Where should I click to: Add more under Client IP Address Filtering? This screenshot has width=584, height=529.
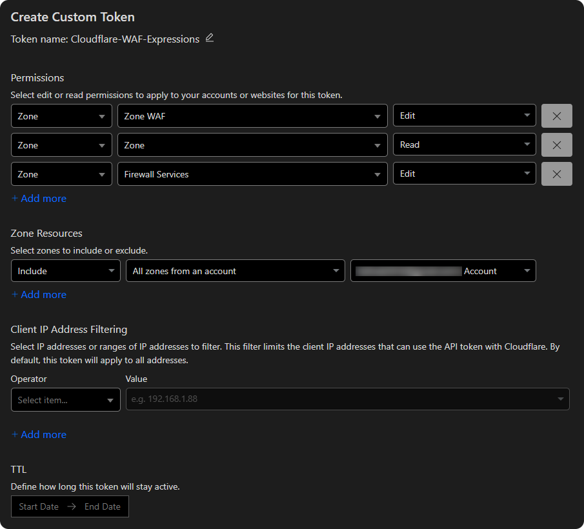click(x=39, y=435)
